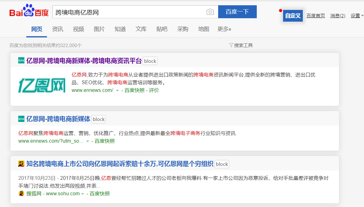Switch to the 贴吧 tab
364x207 pixels.
162,29
